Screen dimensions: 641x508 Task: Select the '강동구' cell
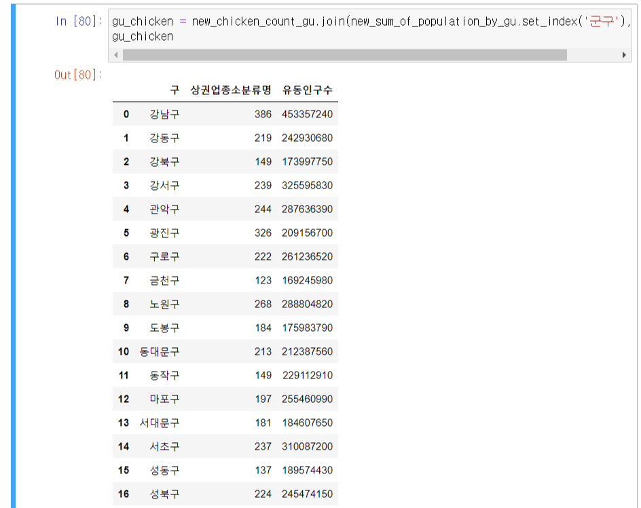[164, 138]
